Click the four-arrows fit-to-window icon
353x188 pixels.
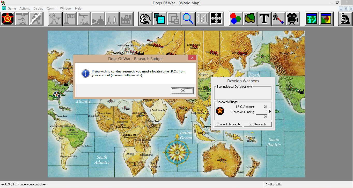coord(217,19)
